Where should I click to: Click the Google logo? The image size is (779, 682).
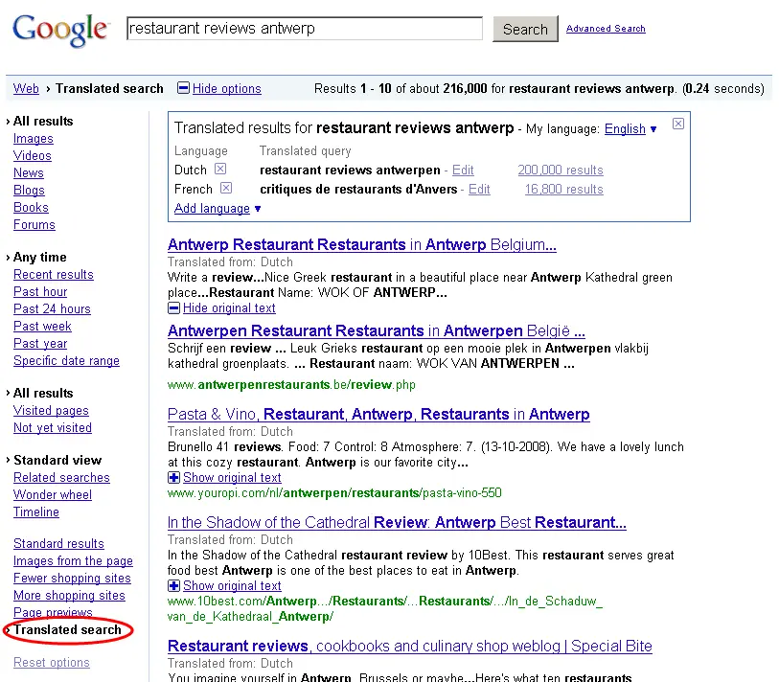(59, 30)
